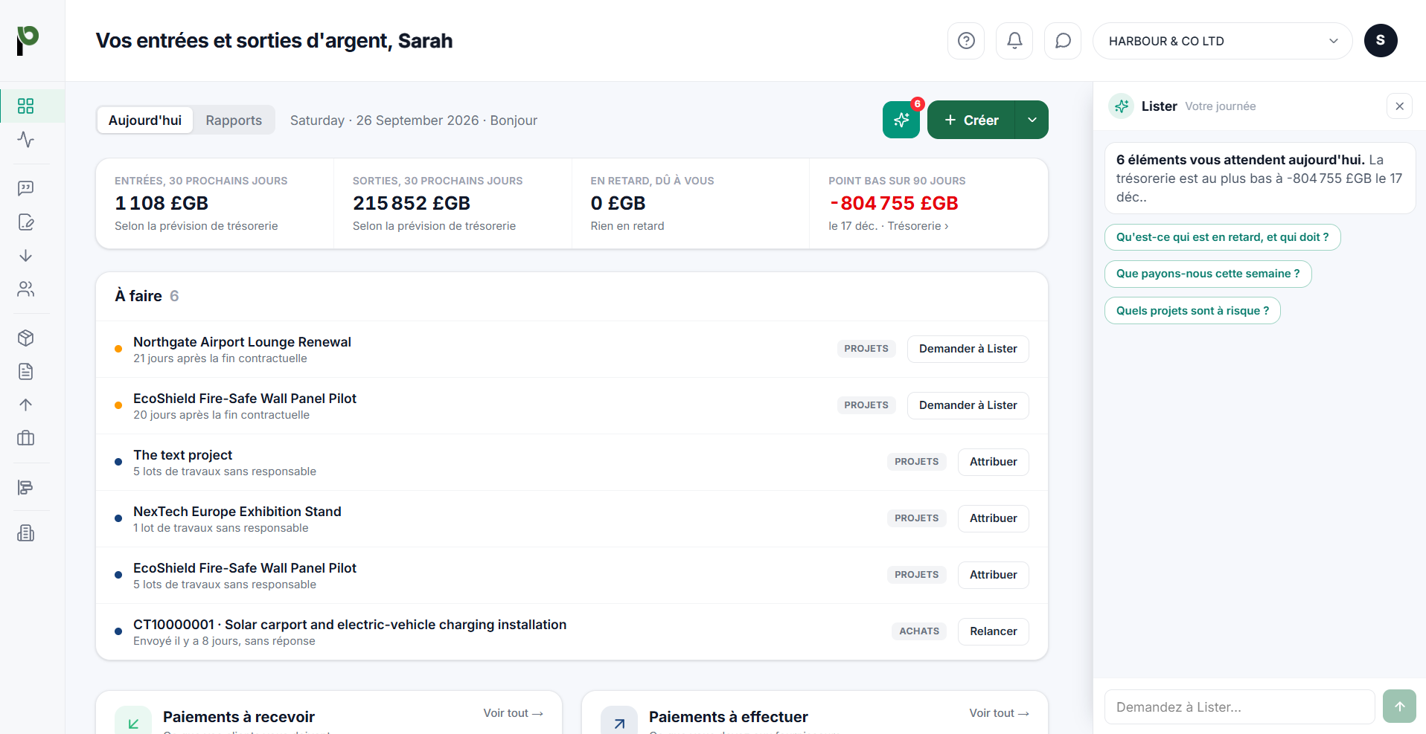1426x734 pixels.
Task: Toggle the Lister sparkle button with badge
Action: click(x=901, y=120)
